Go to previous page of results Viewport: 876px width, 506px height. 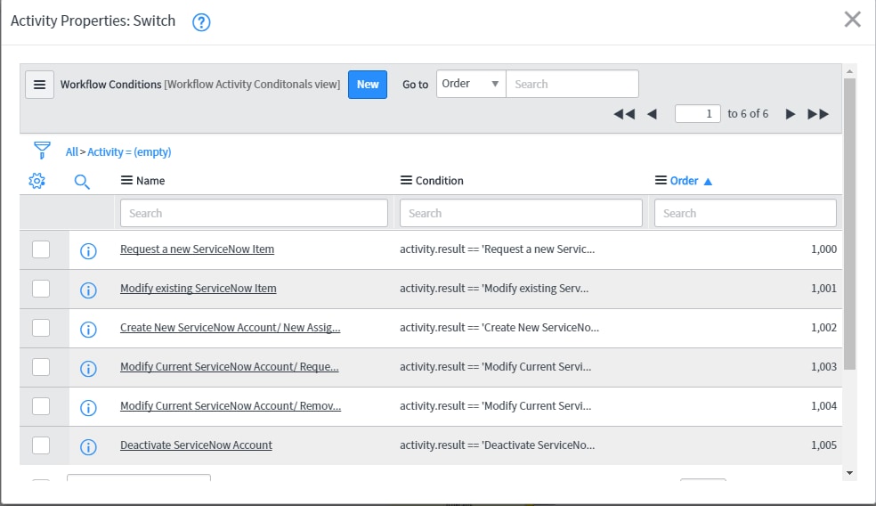click(x=652, y=114)
